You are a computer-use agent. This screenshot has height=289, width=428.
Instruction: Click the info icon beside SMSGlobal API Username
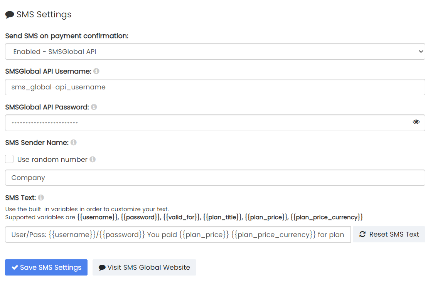(96, 71)
